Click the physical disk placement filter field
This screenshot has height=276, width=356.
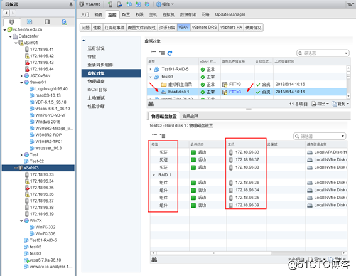pos(320,136)
